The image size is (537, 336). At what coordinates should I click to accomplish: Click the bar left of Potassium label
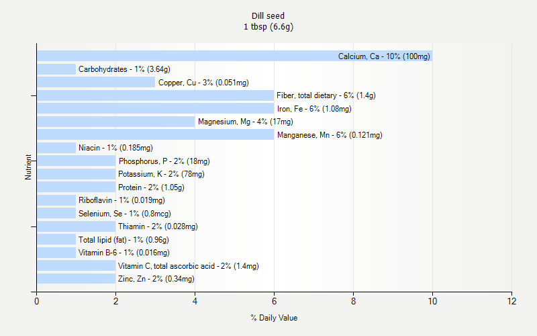click(x=77, y=174)
